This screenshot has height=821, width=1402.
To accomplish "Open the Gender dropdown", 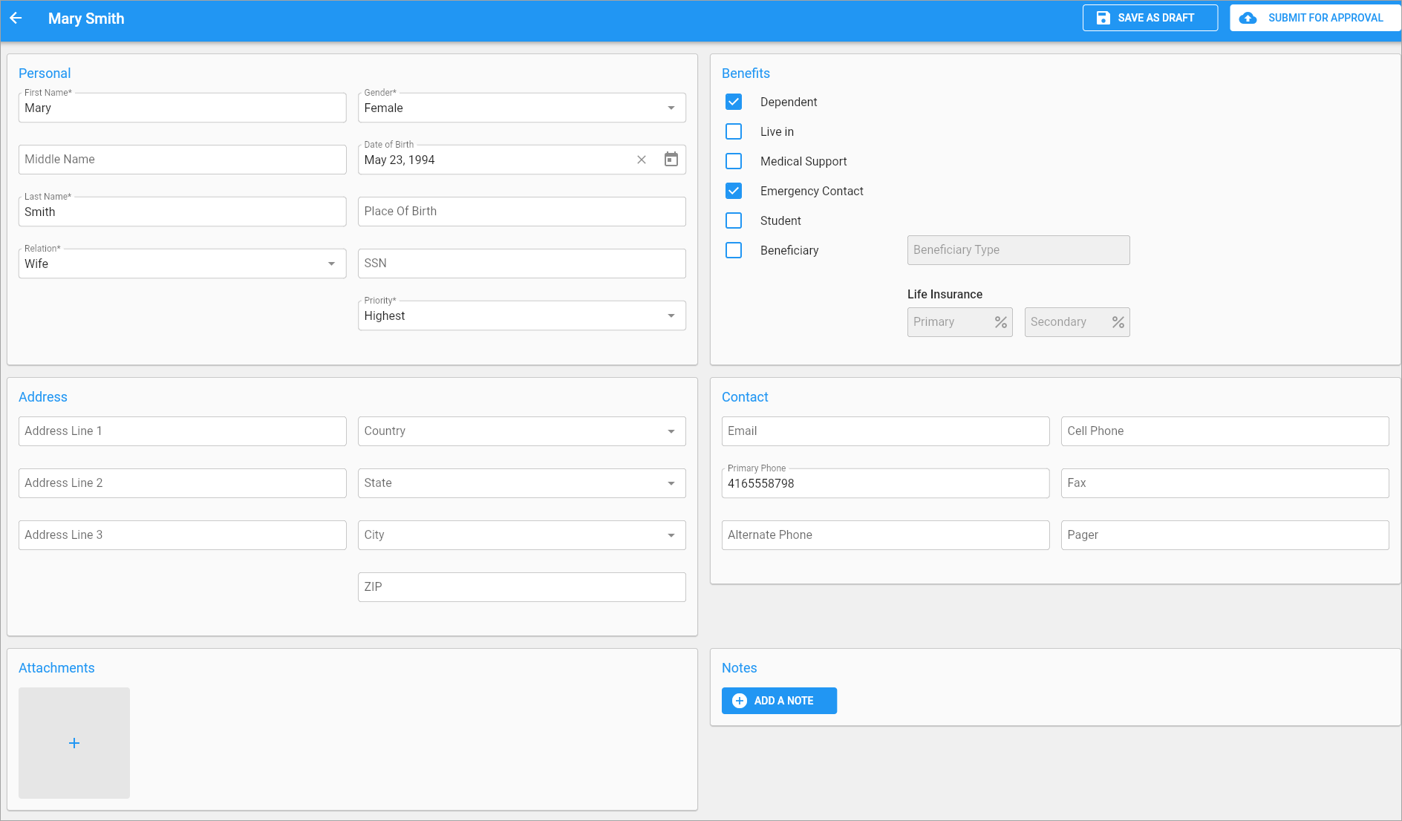I will [x=522, y=108].
